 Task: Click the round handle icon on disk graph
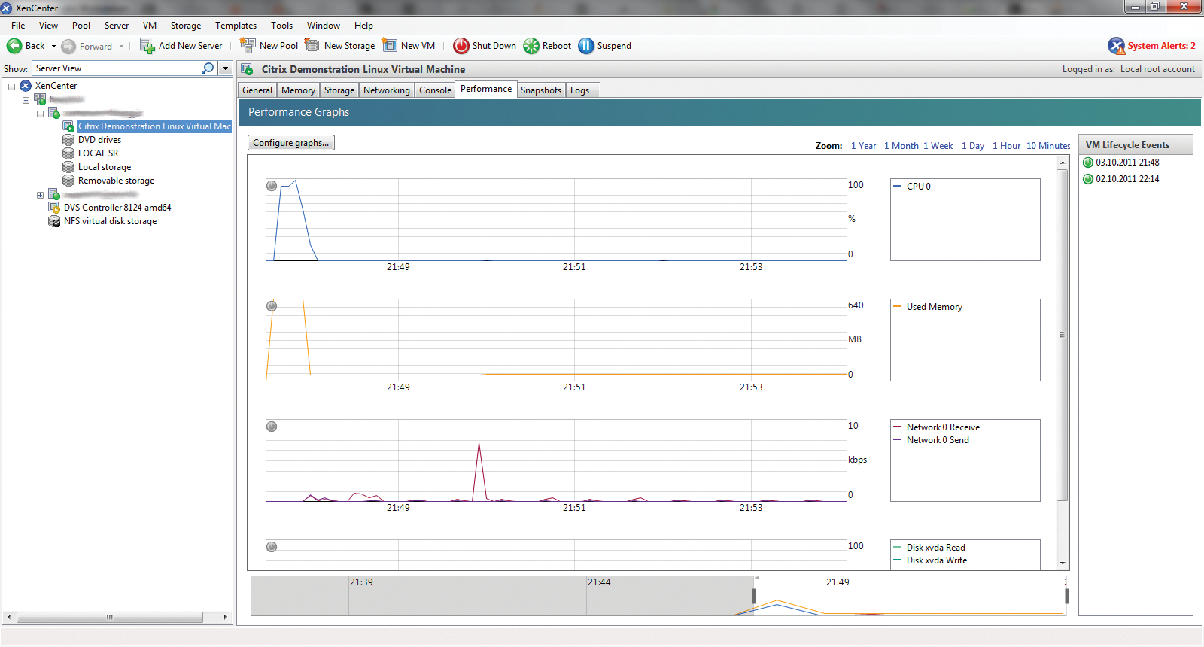[x=272, y=547]
